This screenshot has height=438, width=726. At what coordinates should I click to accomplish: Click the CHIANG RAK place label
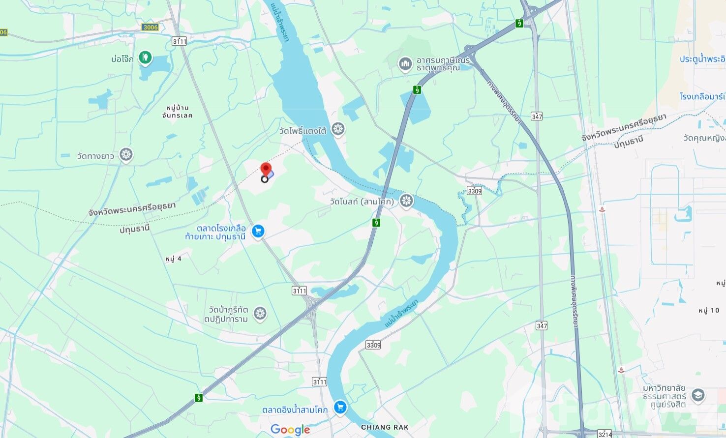point(385,427)
